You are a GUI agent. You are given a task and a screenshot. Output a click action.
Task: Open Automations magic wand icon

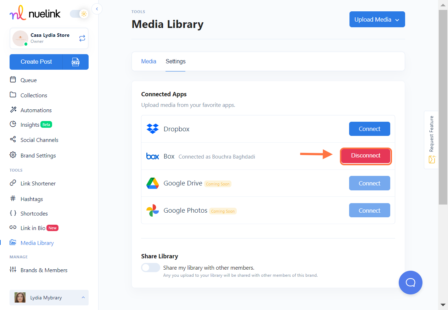(13, 110)
